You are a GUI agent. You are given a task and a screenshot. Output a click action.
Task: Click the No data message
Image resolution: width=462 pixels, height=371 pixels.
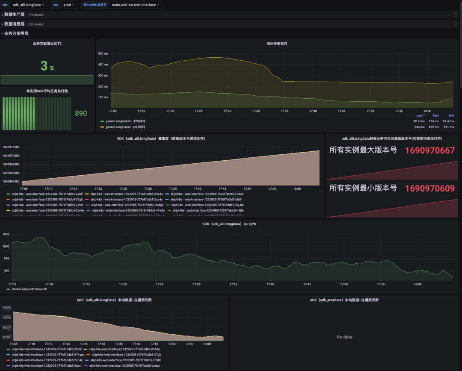pyautogui.click(x=344, y=337)
